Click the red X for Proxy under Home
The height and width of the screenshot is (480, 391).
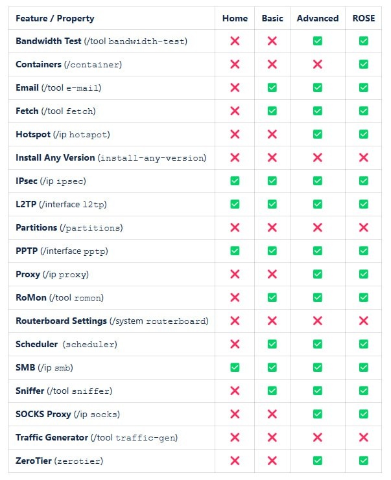coord(235,274)
